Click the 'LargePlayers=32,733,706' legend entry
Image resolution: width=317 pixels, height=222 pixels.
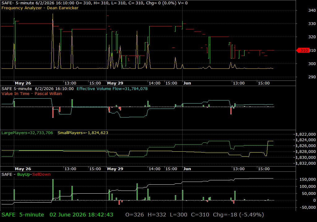(x=27, y=133)
